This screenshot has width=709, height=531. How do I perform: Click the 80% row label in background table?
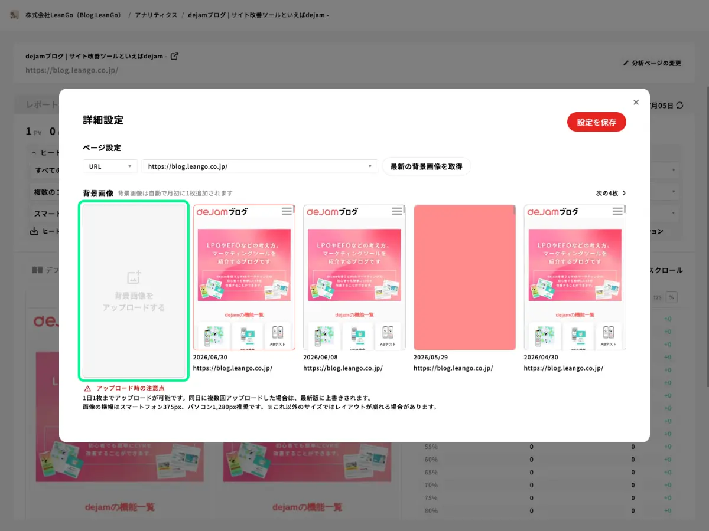point(431,511)
